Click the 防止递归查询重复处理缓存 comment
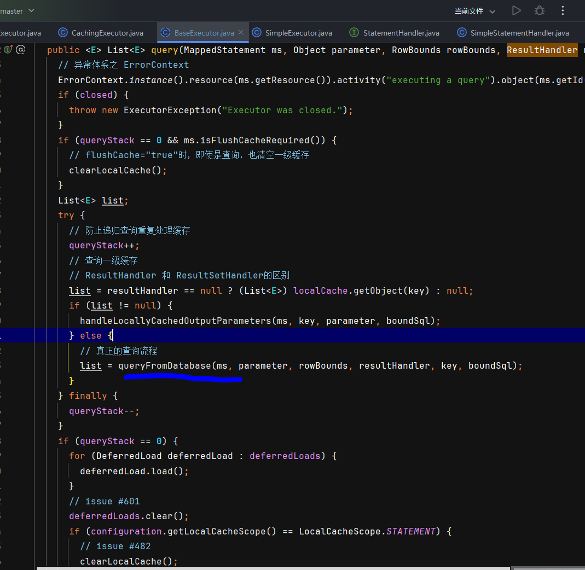This screenshot has width=585, height=570. pyautogui.click(x=130, y=230)
